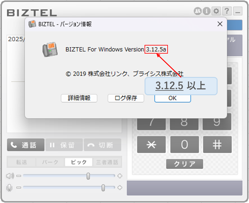Increase microphone level with plus icon
The image size is (249, 203).
tap(120, 188)
